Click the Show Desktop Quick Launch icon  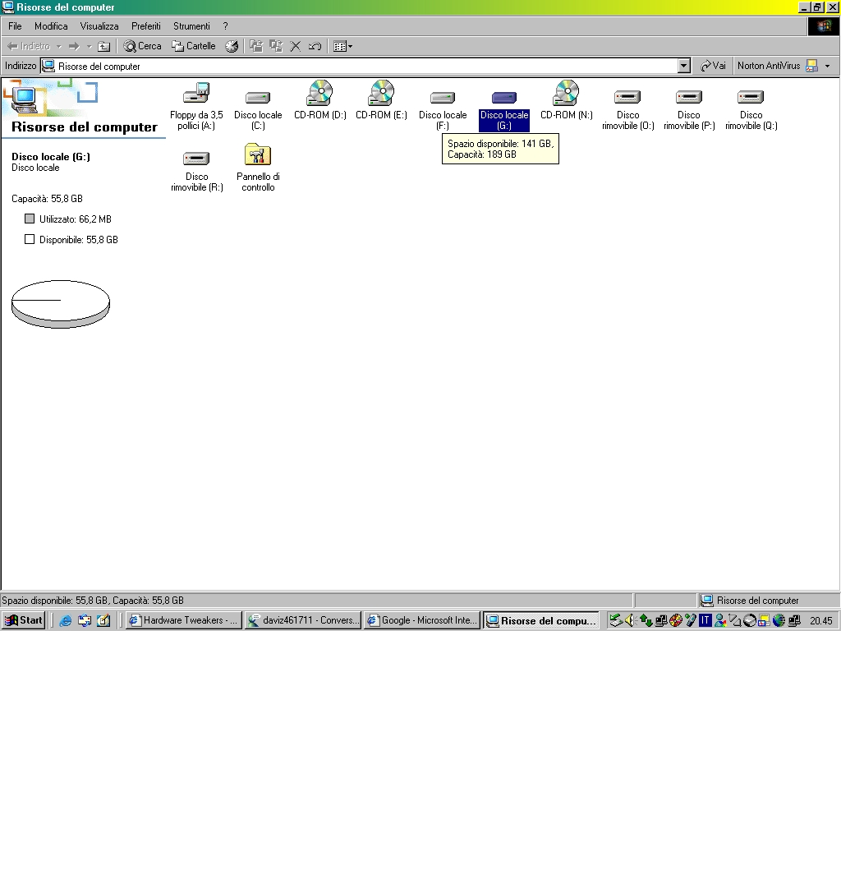(x=103, y=620)
